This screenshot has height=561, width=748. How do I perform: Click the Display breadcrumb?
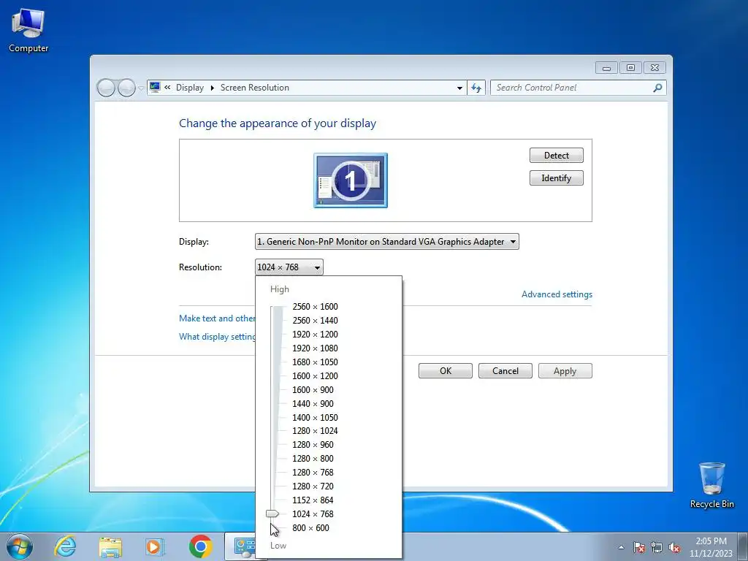(x=189, y=88)
